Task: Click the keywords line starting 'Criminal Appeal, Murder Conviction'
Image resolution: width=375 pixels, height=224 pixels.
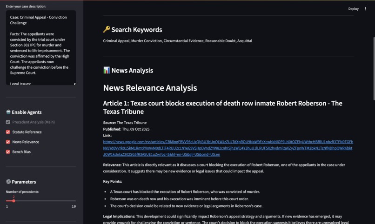Action: pos(177,41)
